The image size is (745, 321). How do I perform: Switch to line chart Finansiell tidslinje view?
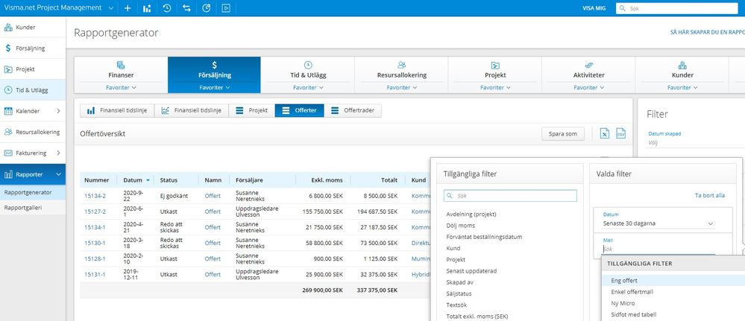click(192, 111)
